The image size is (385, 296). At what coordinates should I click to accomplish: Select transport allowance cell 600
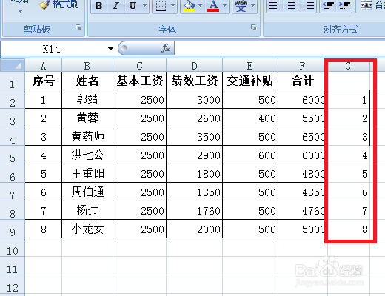pos(250,155)
